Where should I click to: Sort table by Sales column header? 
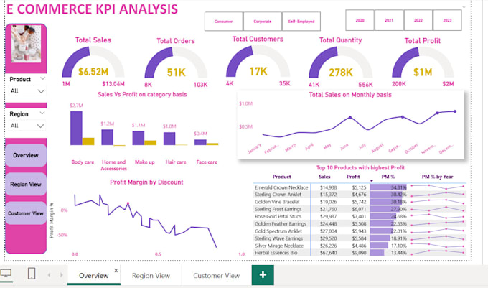(x=324, y=177)
